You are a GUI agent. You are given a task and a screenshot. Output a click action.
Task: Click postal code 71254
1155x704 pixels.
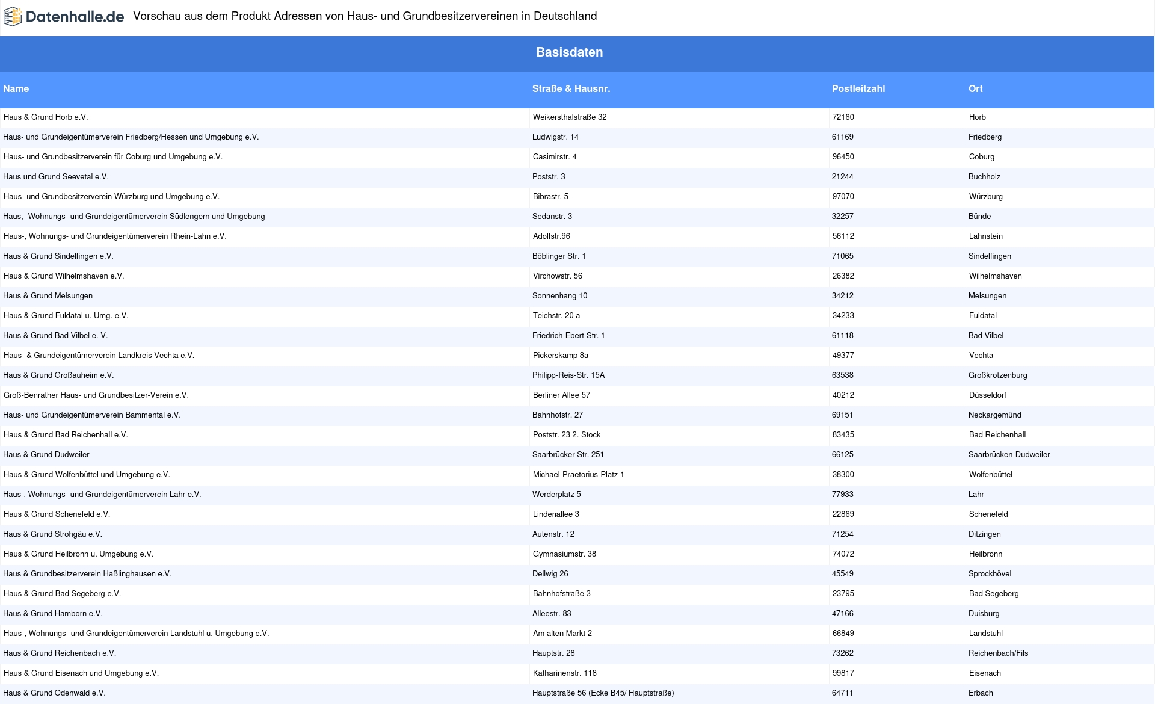[x=842, y=534]
